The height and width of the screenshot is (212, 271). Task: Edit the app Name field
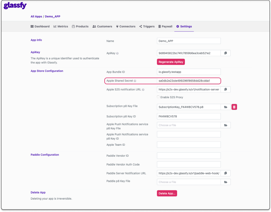pyautogui.click(x=189, y=41)
